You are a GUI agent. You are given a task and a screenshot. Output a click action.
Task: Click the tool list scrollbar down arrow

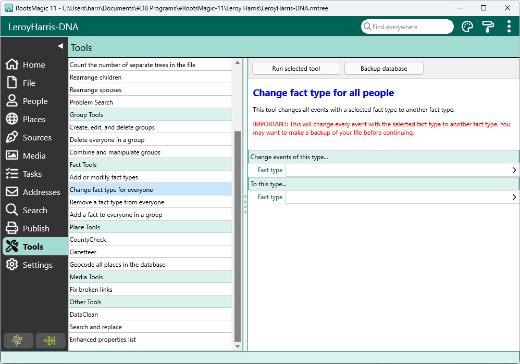238,346
